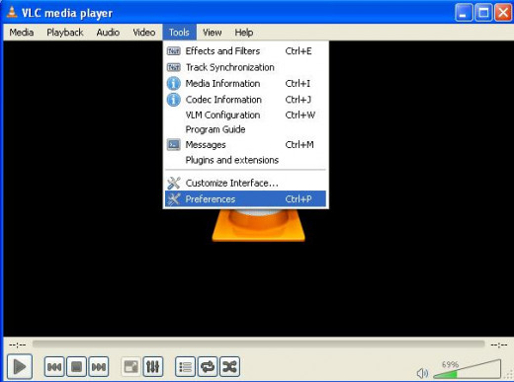
Task: Open the View menu
Action: 213,33
